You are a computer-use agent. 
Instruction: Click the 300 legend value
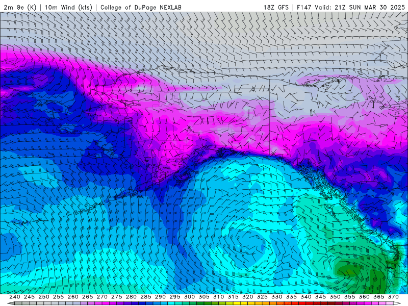point(189,297)
